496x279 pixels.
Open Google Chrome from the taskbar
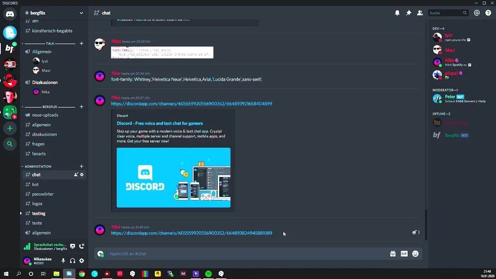click(82, 274)
